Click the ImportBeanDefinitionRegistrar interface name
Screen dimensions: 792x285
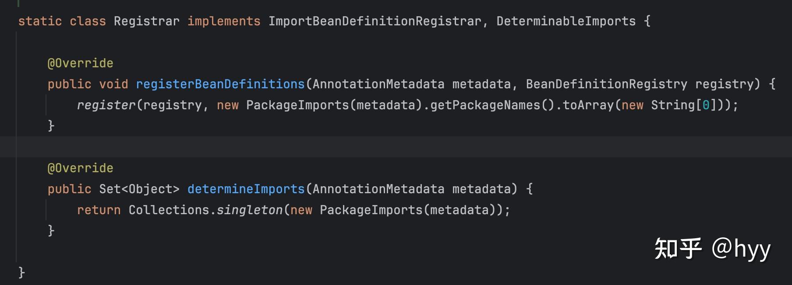[x=375, y=21]
